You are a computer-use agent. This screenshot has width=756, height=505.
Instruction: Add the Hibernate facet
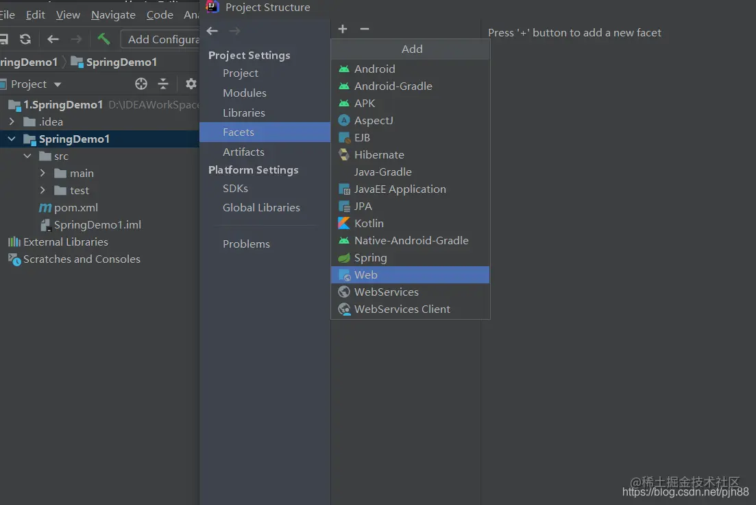[411, 155]
